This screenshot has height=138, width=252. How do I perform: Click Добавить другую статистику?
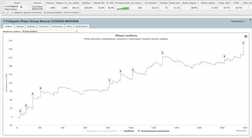pyautogui.click(x=28, y=13)
